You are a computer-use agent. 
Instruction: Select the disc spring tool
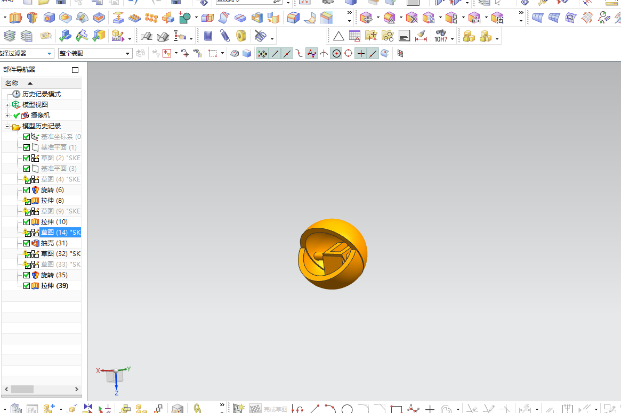[241, 36]
